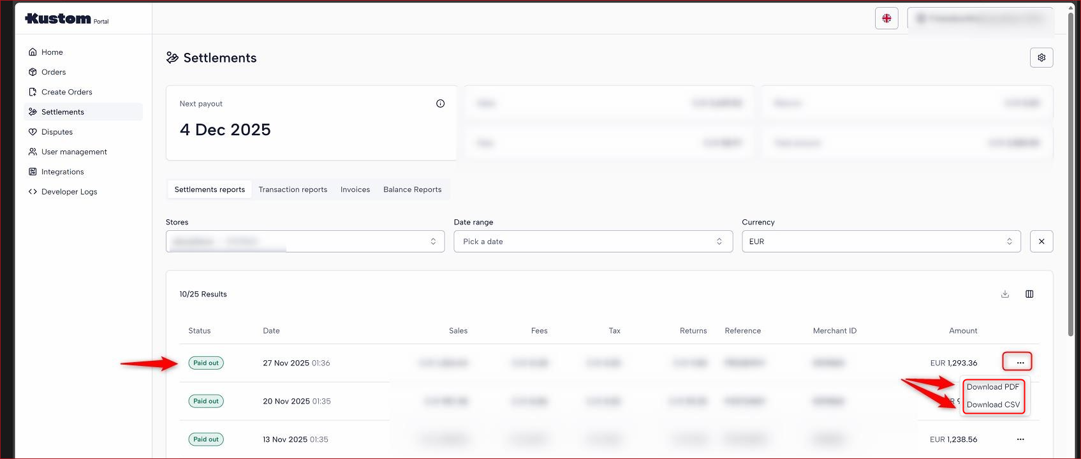Screen dimensions: 1081x459
Task: Select Download PDF from the menu
Action: [992, 387]
